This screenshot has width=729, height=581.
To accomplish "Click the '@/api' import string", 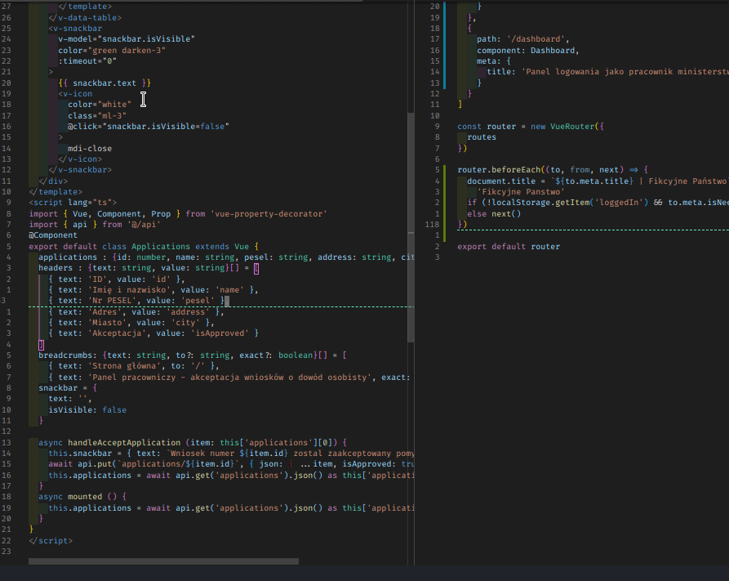I will click(144, 225).
